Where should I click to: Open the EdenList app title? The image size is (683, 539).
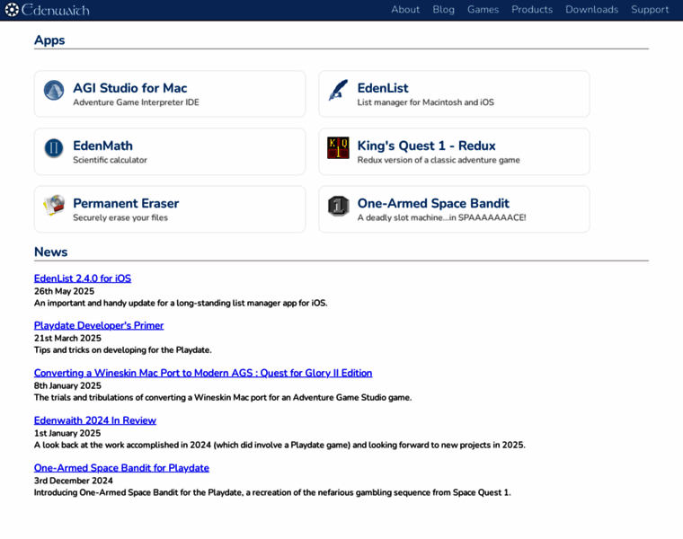click(x=383, y=88)
